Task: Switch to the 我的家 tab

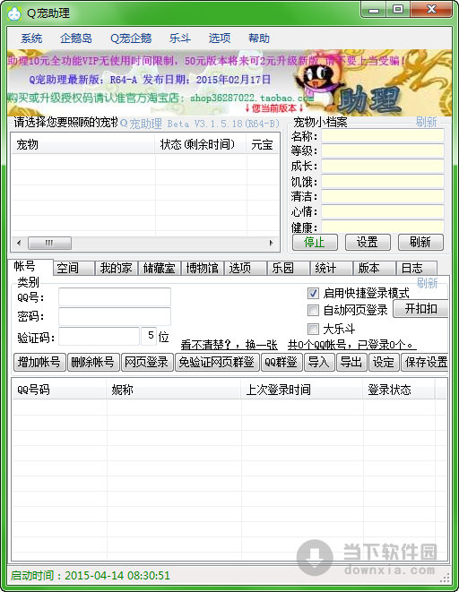Action: [116, 269]
